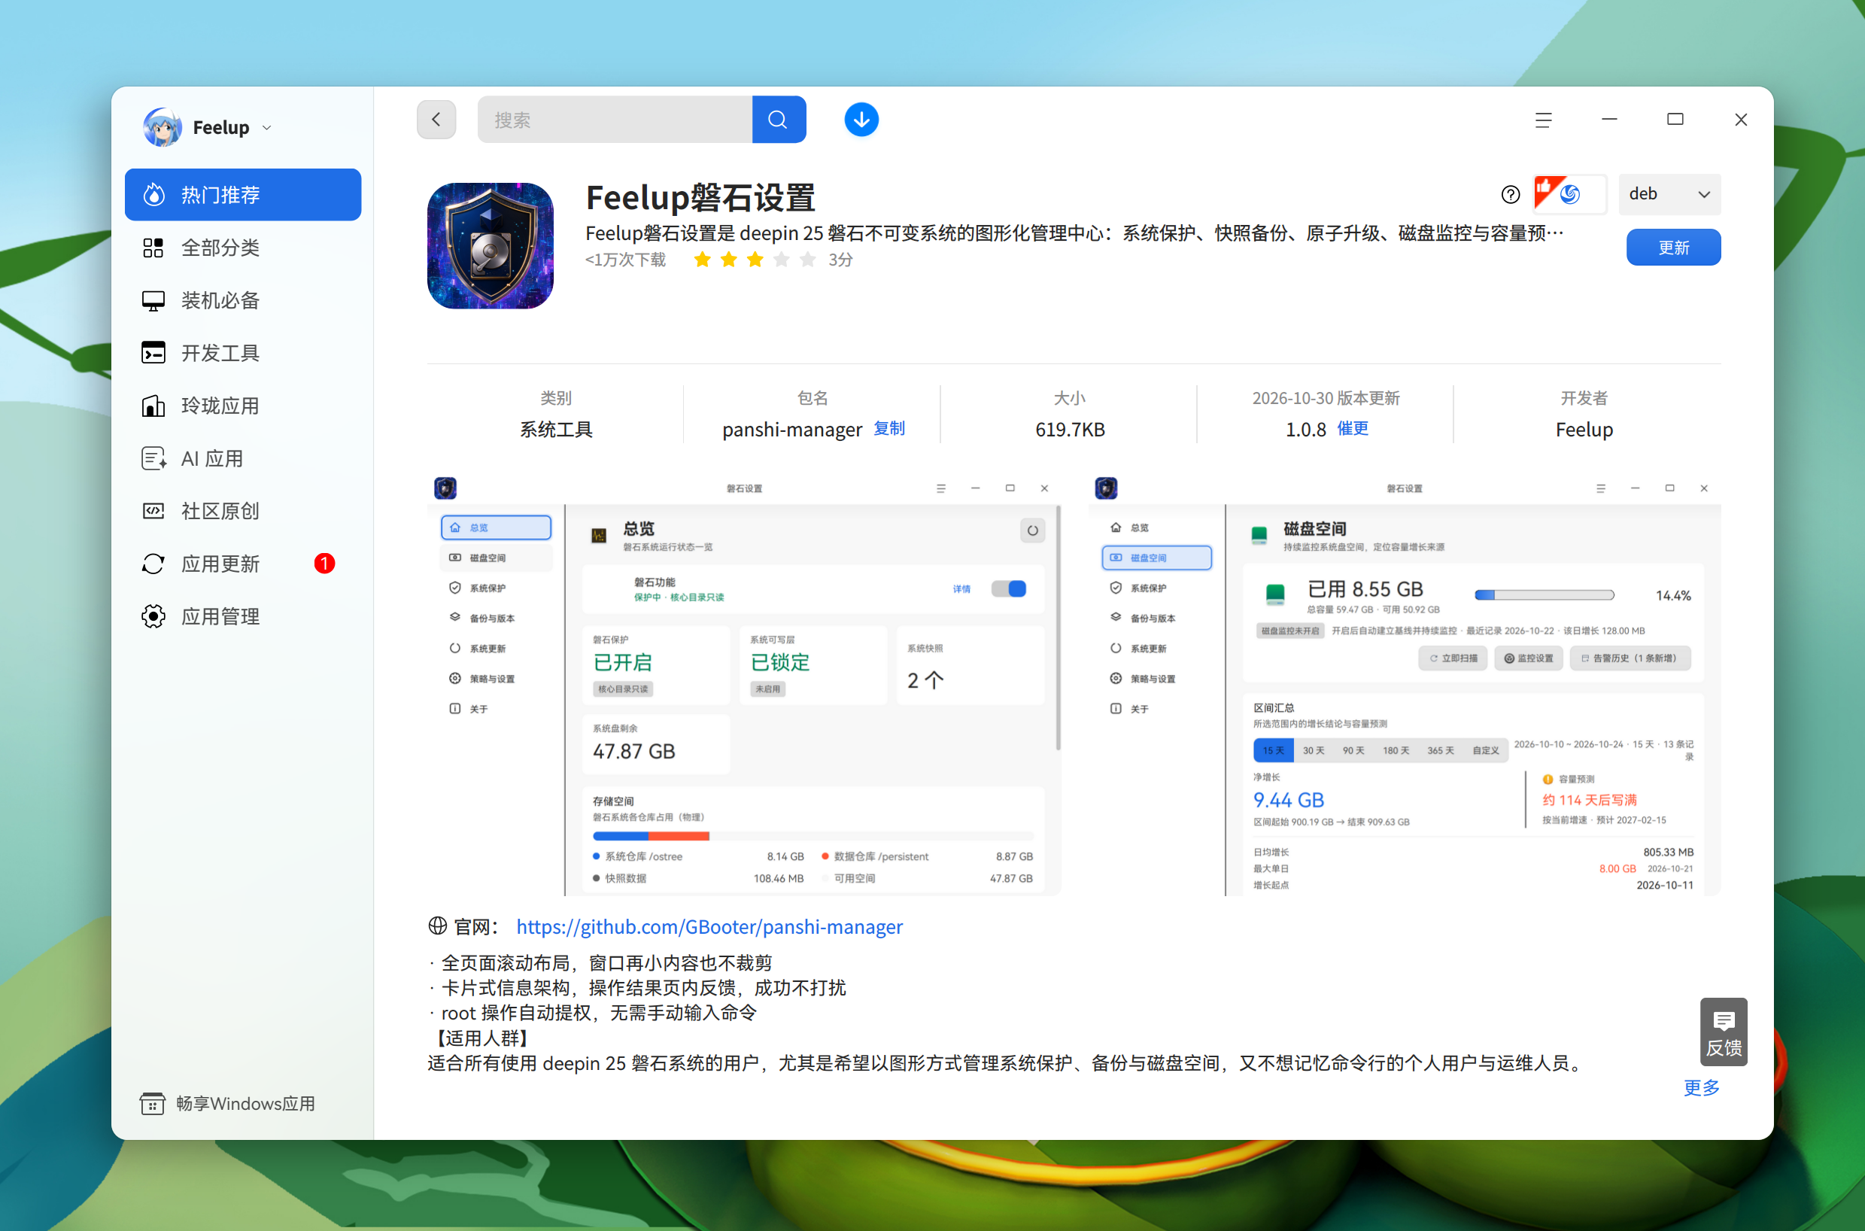
Task: Go back with the left arrow button
Action: [436, 120]
